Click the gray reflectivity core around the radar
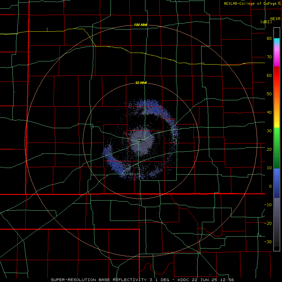This screenshot has width=282, height=282. 142,142
